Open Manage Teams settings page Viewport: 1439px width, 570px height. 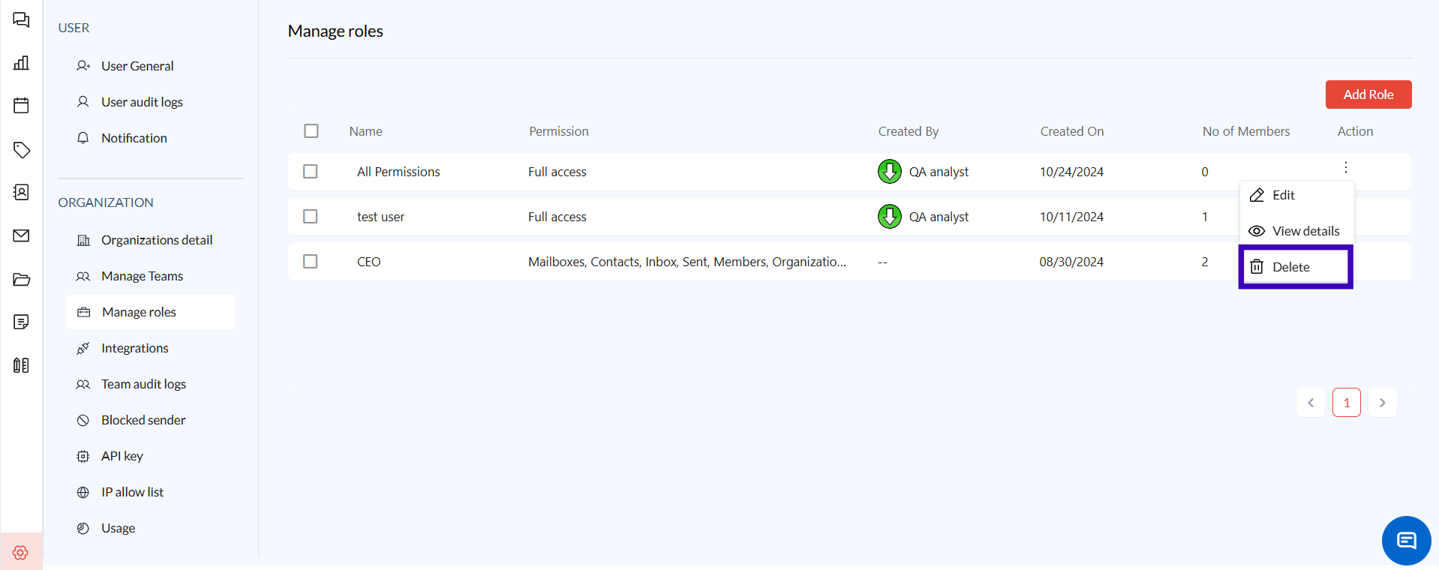click(x=142, y=276)
